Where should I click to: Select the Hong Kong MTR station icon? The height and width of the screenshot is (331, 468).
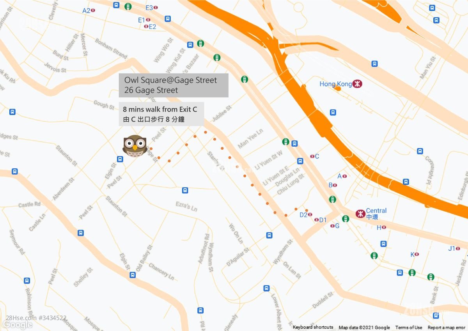click(x=357, y=84)
